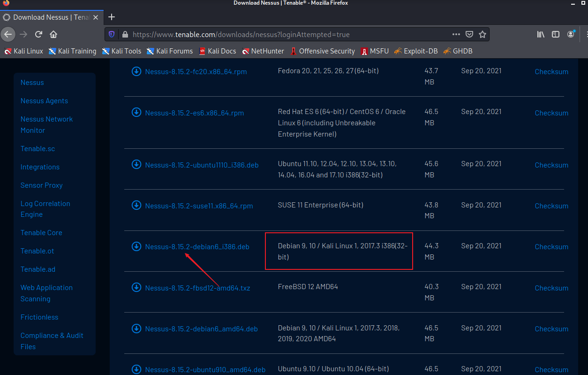Open the Library bookmarks icon
The width and height of the screenshot is (588, 375).
(x=541, y=34)
